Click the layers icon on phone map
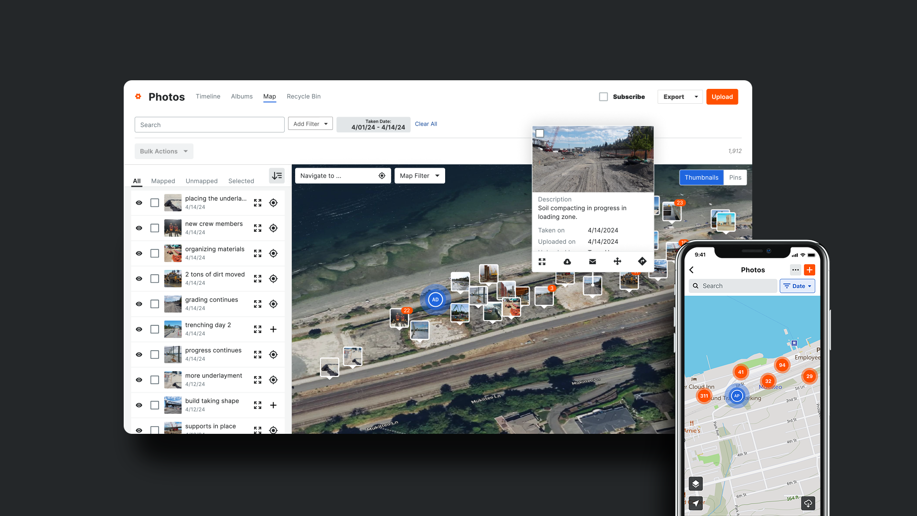This screenshot has height=516, width=917. point(695,484)
